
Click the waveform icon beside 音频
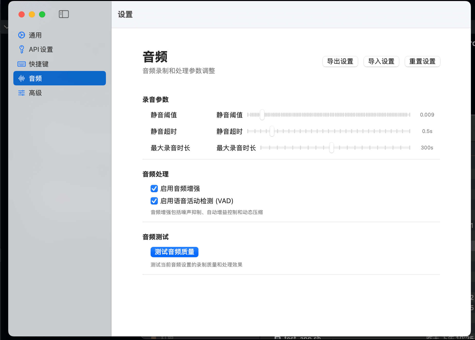point(22,78)
